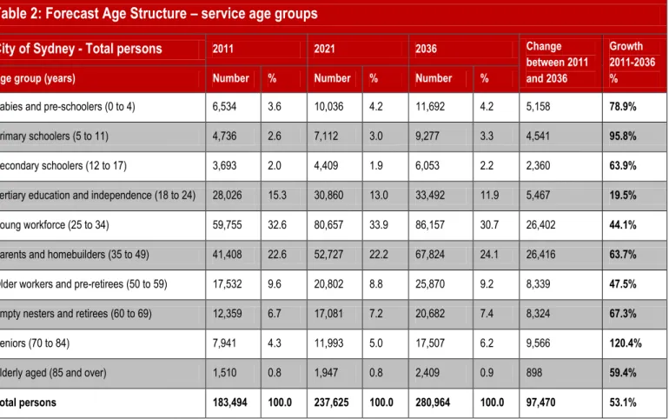The image size is (669, 419).
Task: Select the 2,409 cell
Action: tap(427, 373)
